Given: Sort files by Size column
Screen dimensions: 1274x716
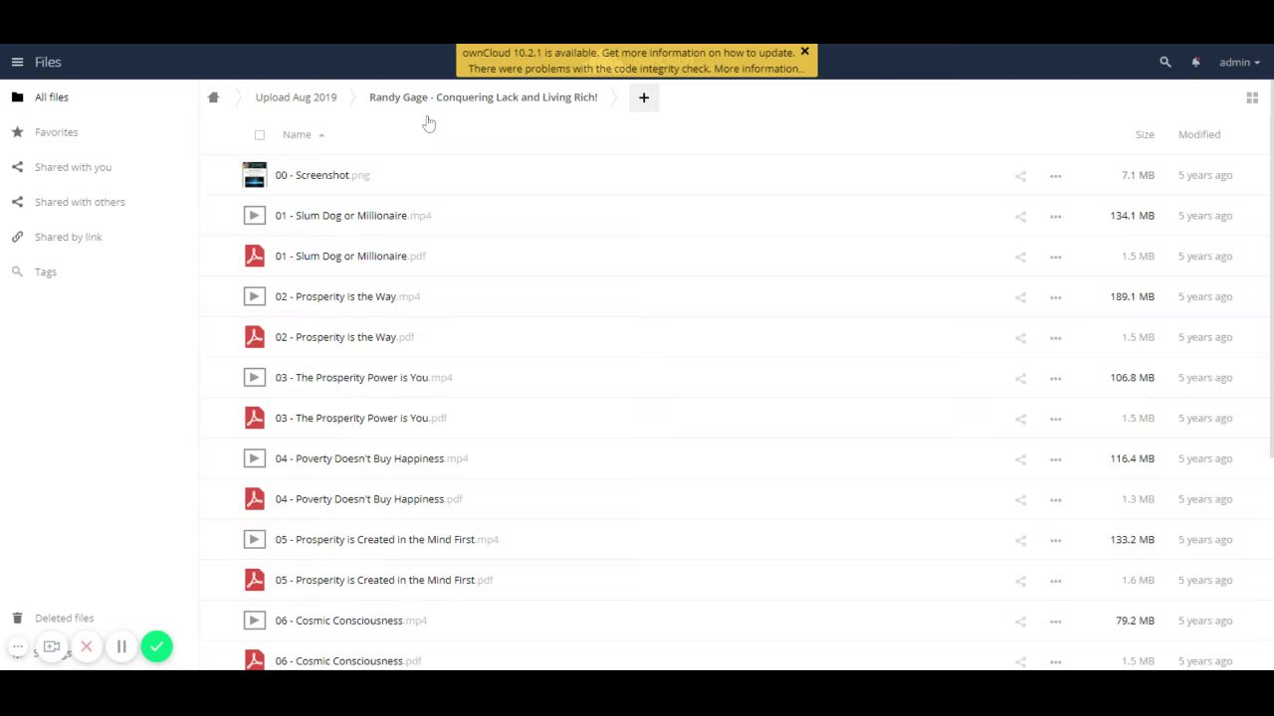Looking at the screenshot, I should tap(1145, 134).
